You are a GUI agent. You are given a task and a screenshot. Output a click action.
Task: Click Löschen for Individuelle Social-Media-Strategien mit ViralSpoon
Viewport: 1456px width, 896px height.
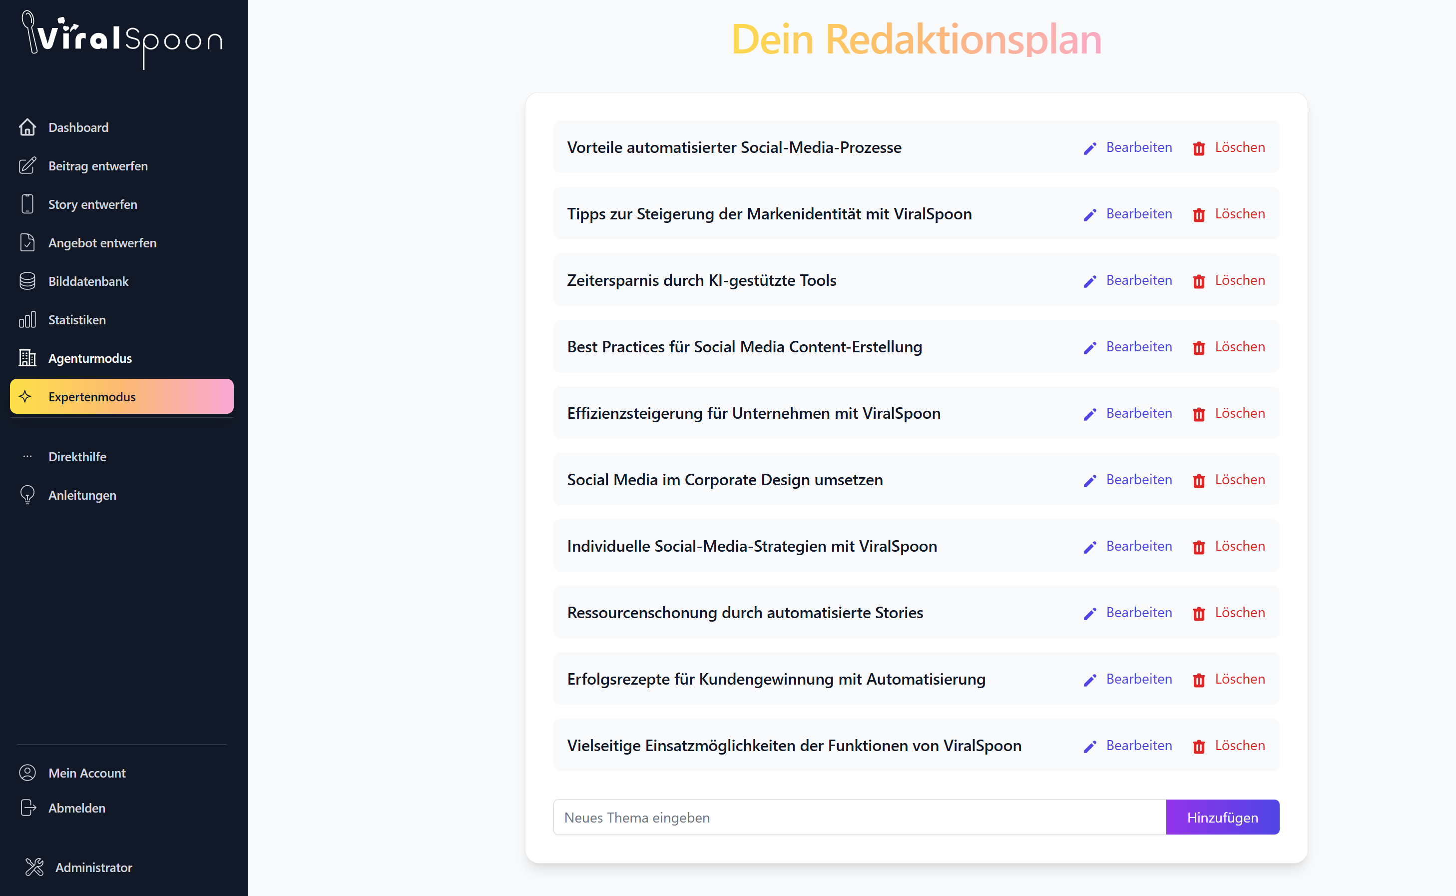point(1229,546)
